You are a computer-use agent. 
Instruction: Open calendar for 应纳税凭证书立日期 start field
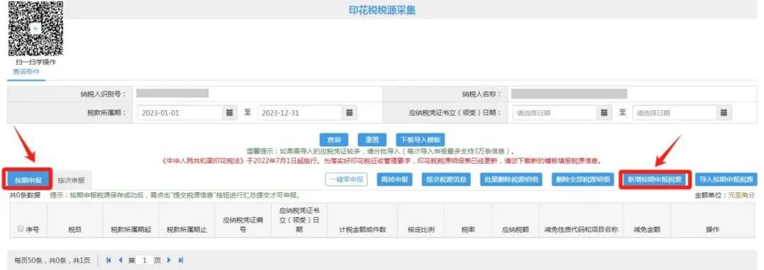click(604, 113)
